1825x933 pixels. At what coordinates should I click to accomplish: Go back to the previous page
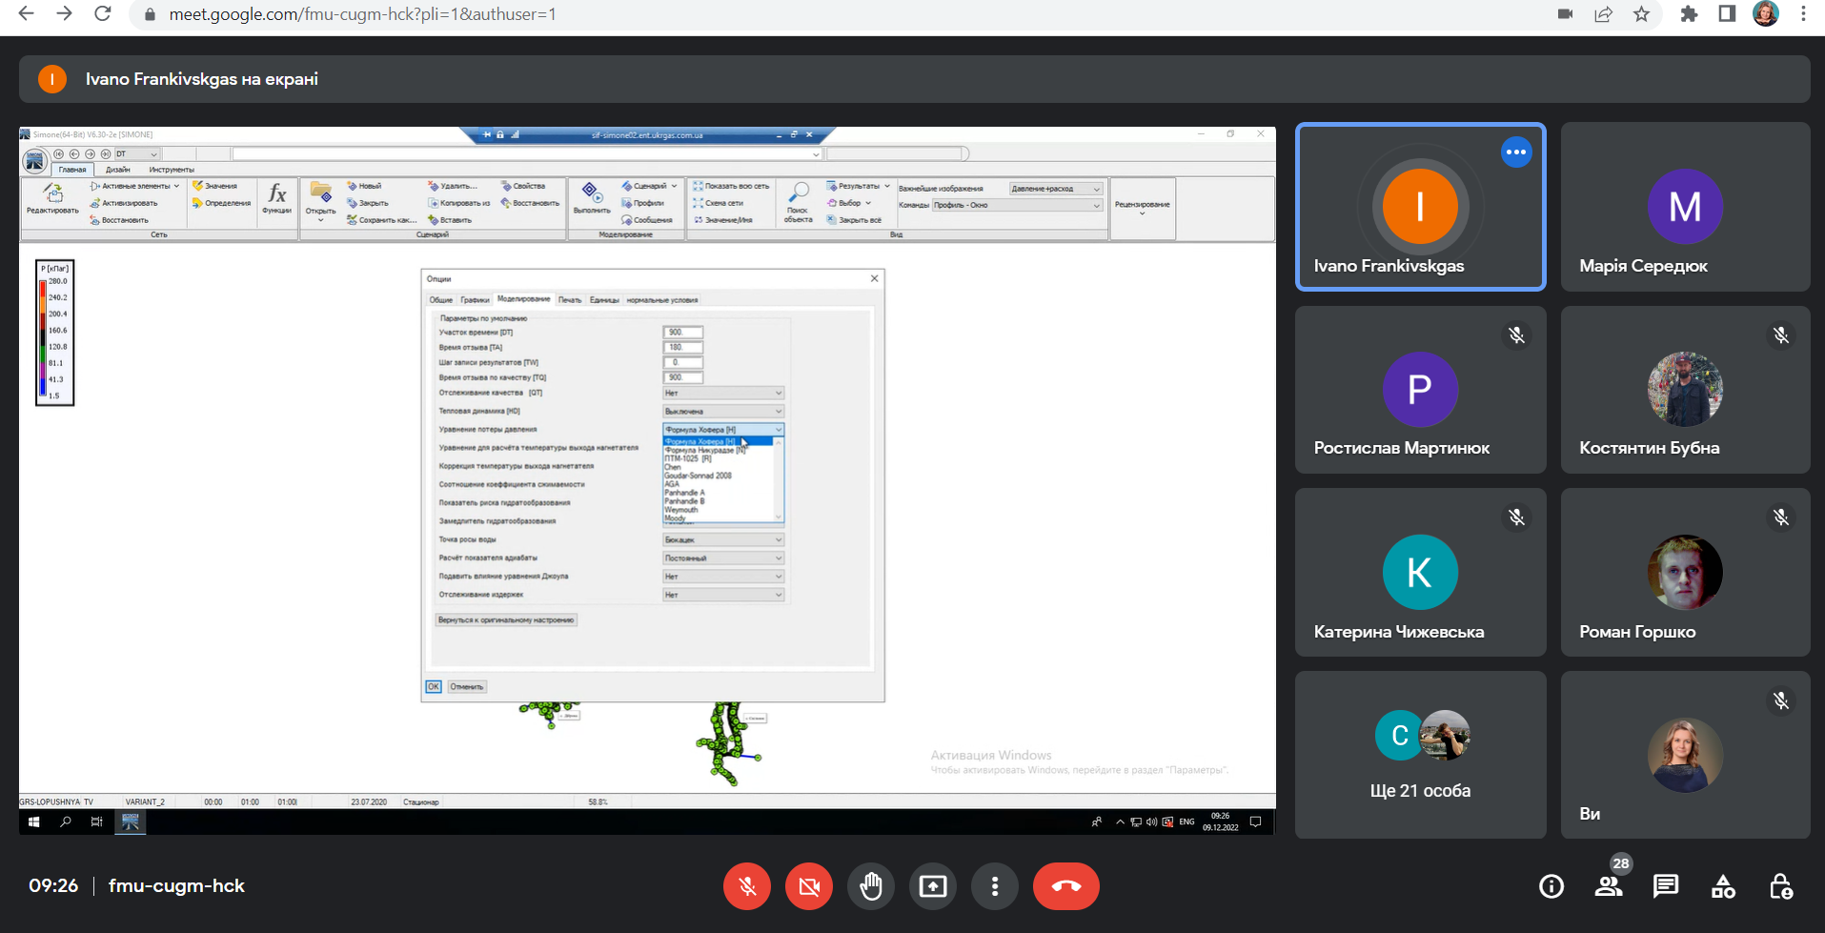pyautogui.click(x=27, y=14)
